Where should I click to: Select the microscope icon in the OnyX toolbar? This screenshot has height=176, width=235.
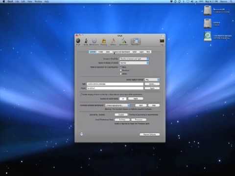(86, 41)
